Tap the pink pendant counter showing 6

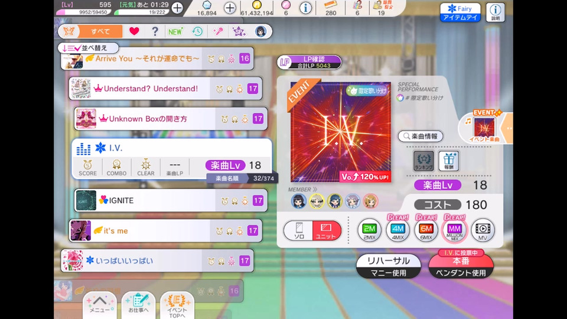click(x=286, y=8)
